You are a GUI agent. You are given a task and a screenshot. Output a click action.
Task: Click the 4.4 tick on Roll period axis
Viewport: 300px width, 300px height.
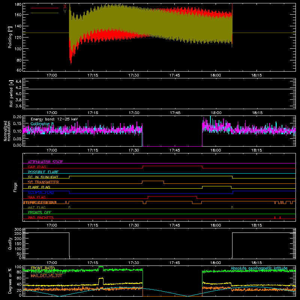pos(18,81)
